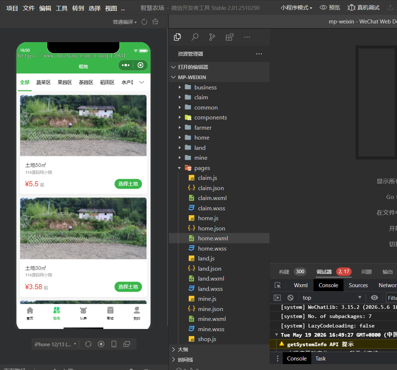Click simulator rotate refresh icon

click(x=88, y=344)
